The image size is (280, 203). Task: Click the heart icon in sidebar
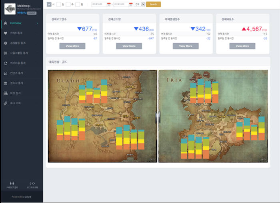6,33
